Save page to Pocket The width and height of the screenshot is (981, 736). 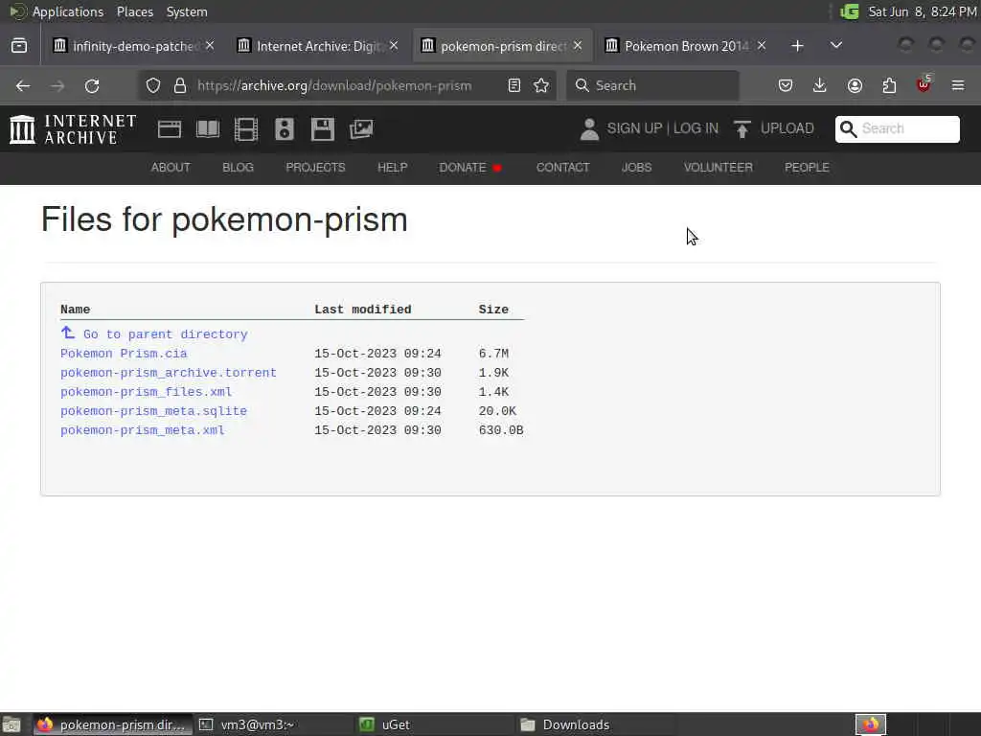[786, 85]
